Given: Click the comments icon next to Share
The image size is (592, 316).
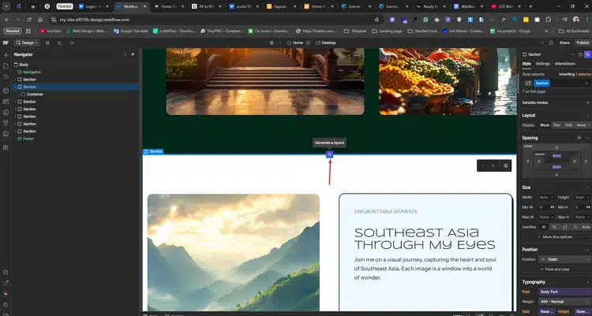Looking at the screenshot, I should tap(551, 43).
